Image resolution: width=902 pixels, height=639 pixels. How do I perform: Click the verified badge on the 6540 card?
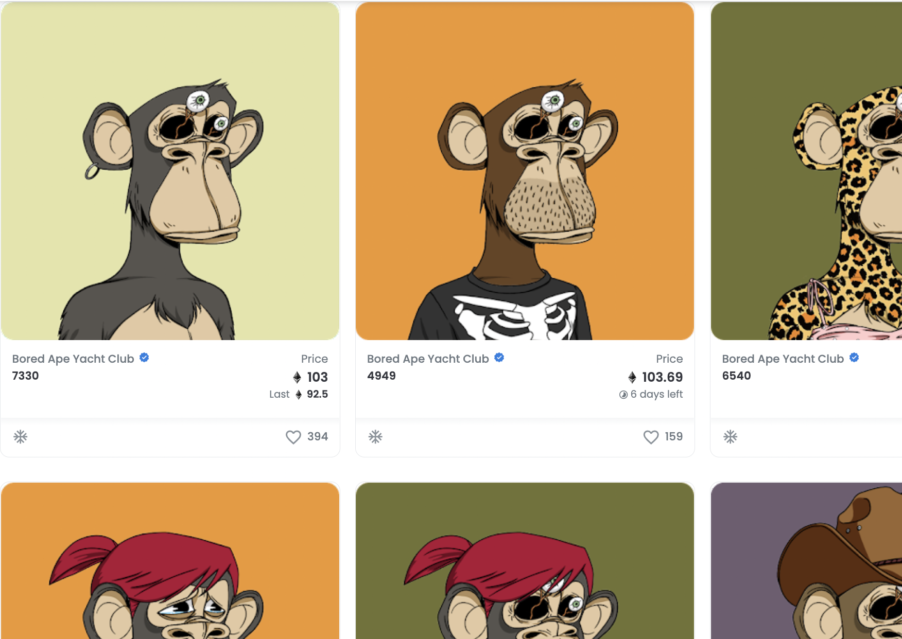854,358
